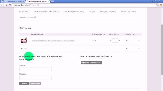Click the Пароль input field
The height and width of the screenshot is (91, 163).
(35, 78)
